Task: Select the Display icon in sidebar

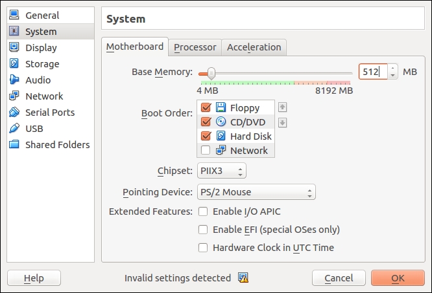Action: pyautogui.click(x=14, y=48)
